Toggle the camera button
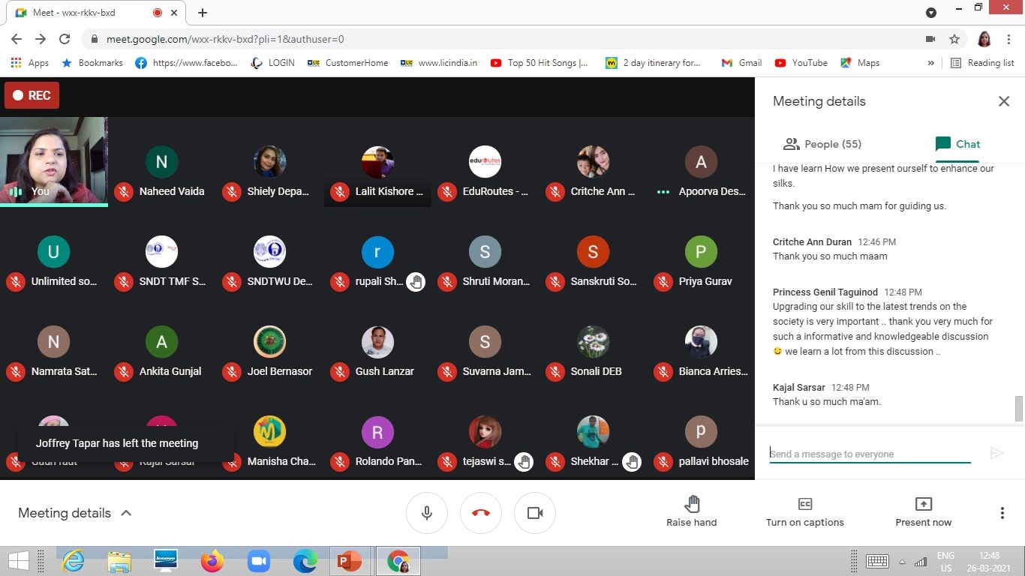Screen dimensions: 1025x576 click(534, 513)
